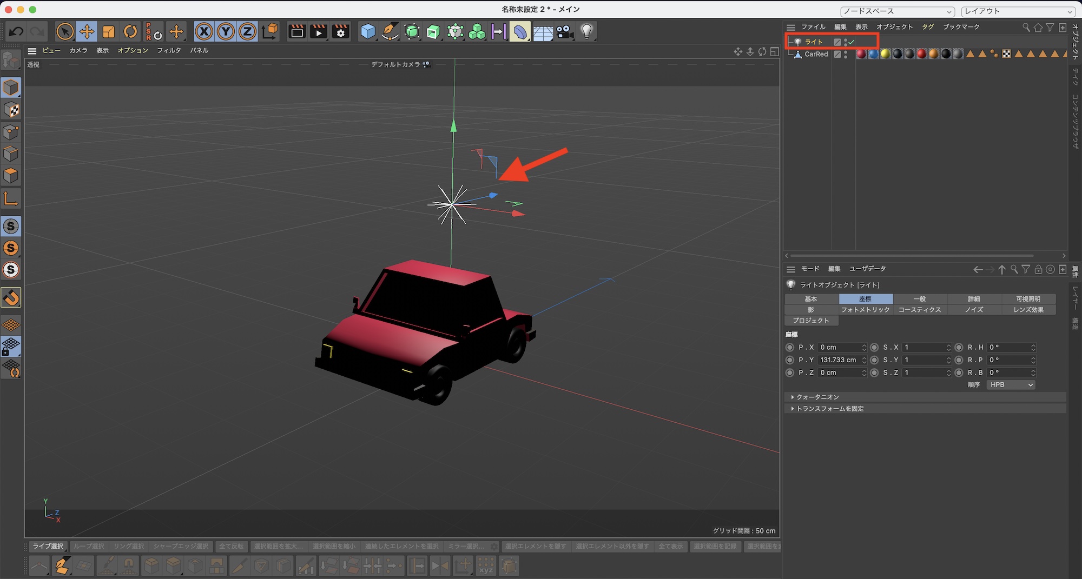Click the 全て反転 button
The image size is (1082, 579).
[x=231, y=547]
